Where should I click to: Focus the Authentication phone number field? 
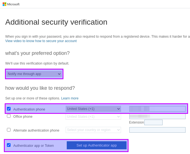click(157, 109)
